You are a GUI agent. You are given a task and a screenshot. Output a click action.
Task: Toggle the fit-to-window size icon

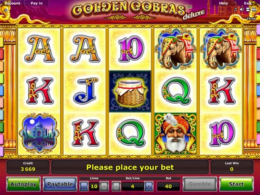pos(248,9)
